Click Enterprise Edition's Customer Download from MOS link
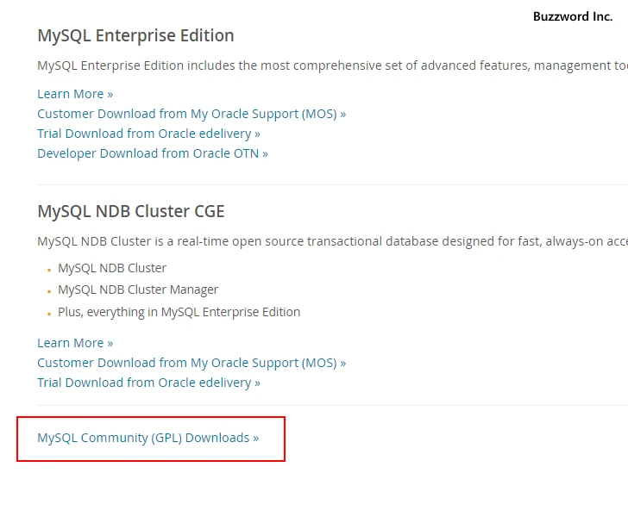 point(191,114)
